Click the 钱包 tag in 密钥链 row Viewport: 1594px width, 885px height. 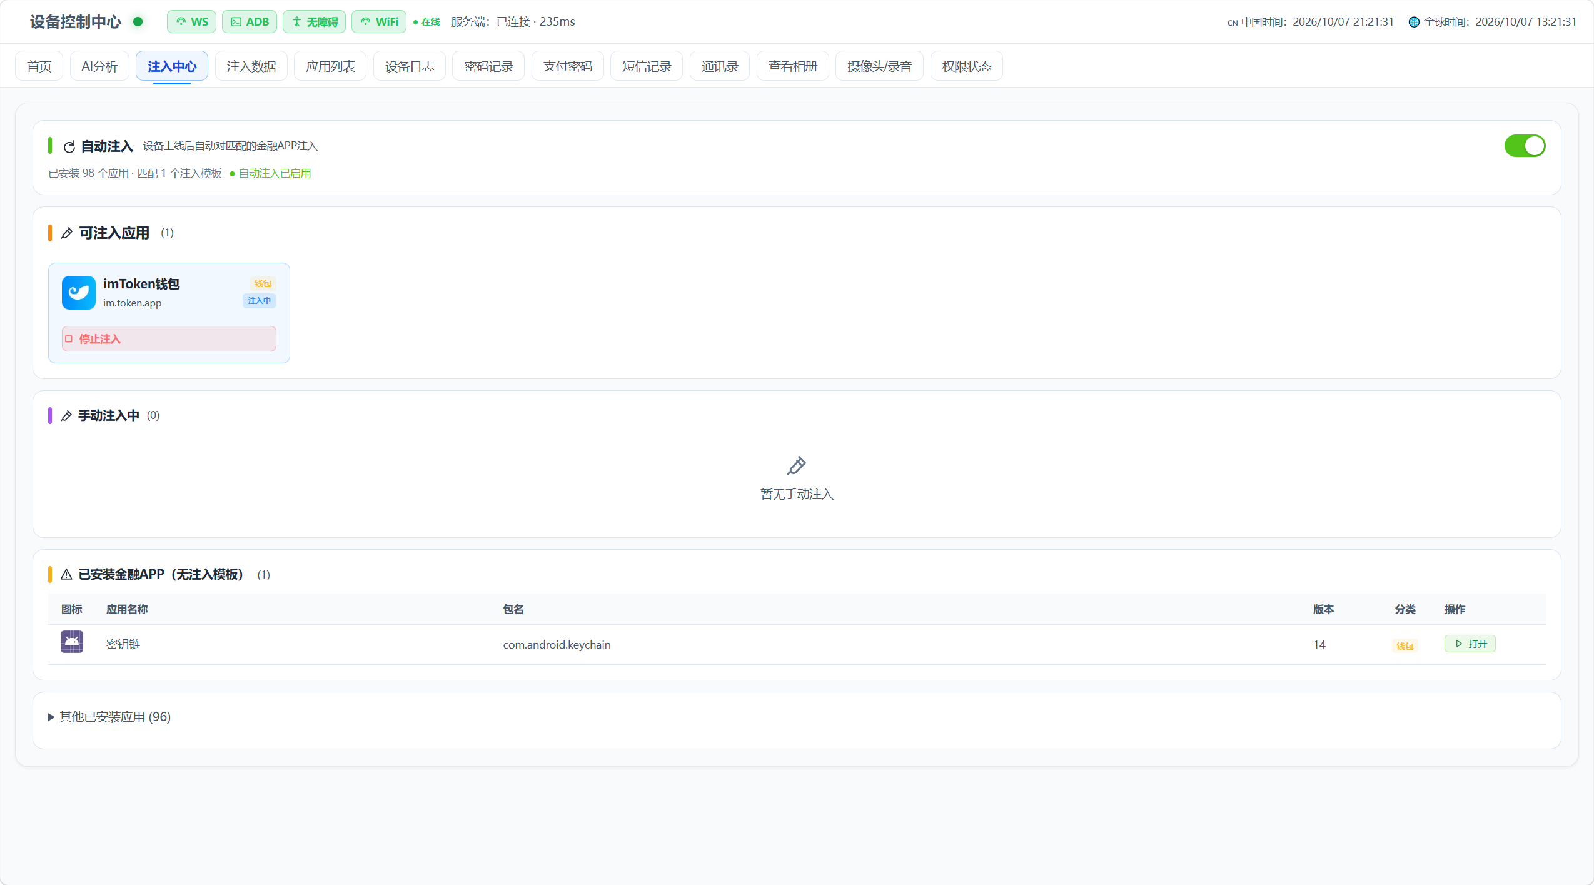[x=1405, y=646]
